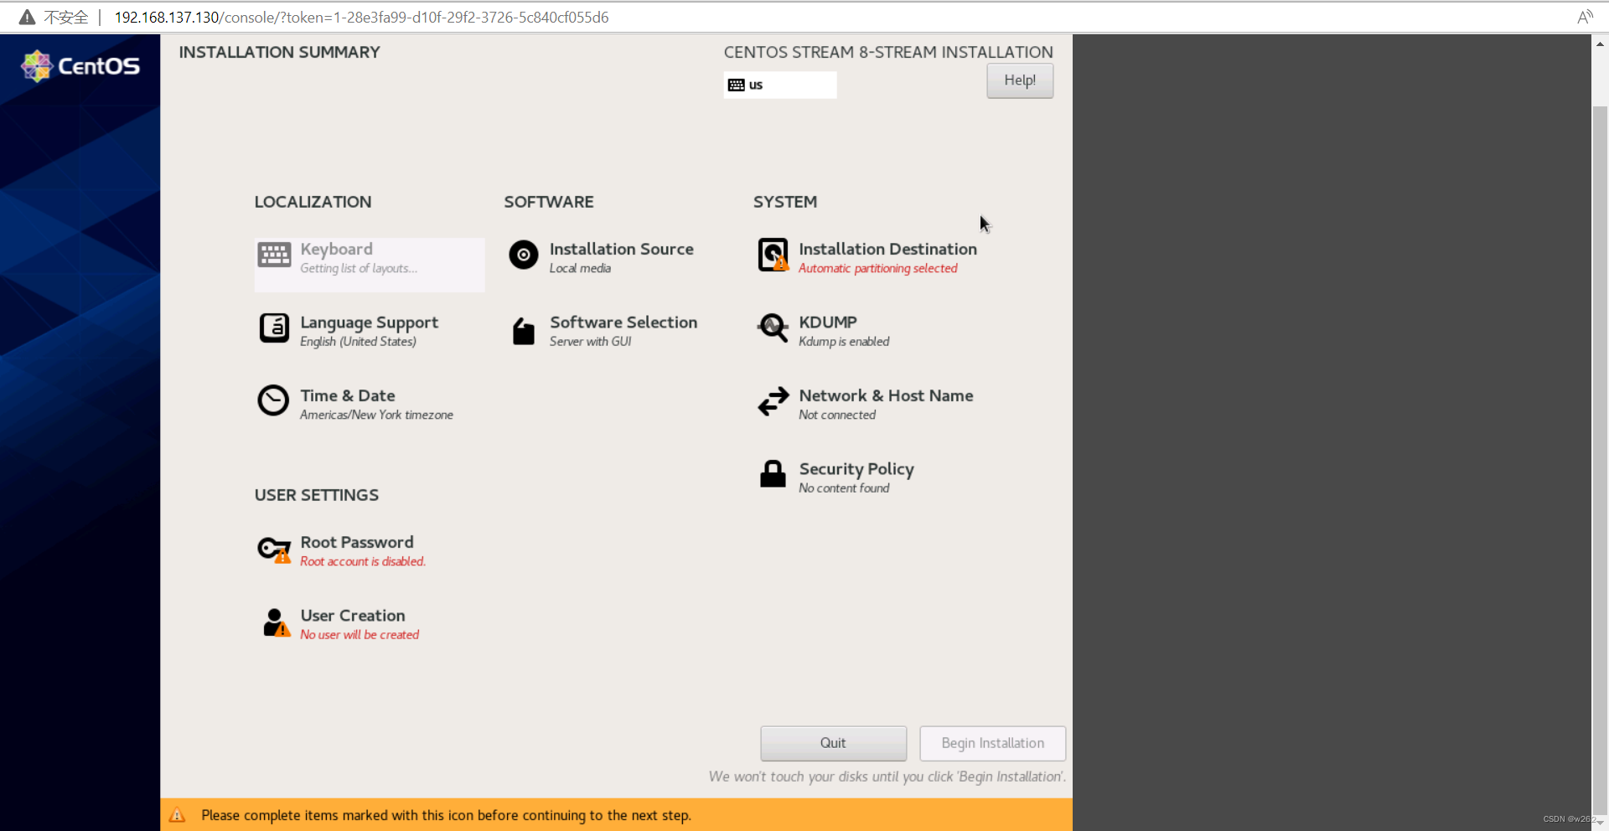
Task: Click the browser read aloud icon
Action: pyautogui.click(x=1585, y=17)
